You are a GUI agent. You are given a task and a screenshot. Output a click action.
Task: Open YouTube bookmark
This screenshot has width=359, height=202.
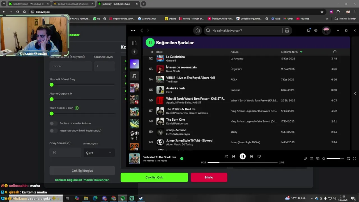click(303, 19)
